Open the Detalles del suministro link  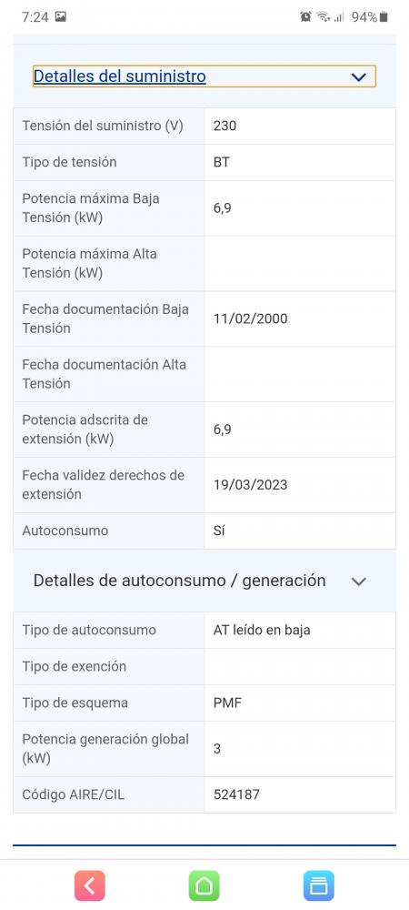120,76
